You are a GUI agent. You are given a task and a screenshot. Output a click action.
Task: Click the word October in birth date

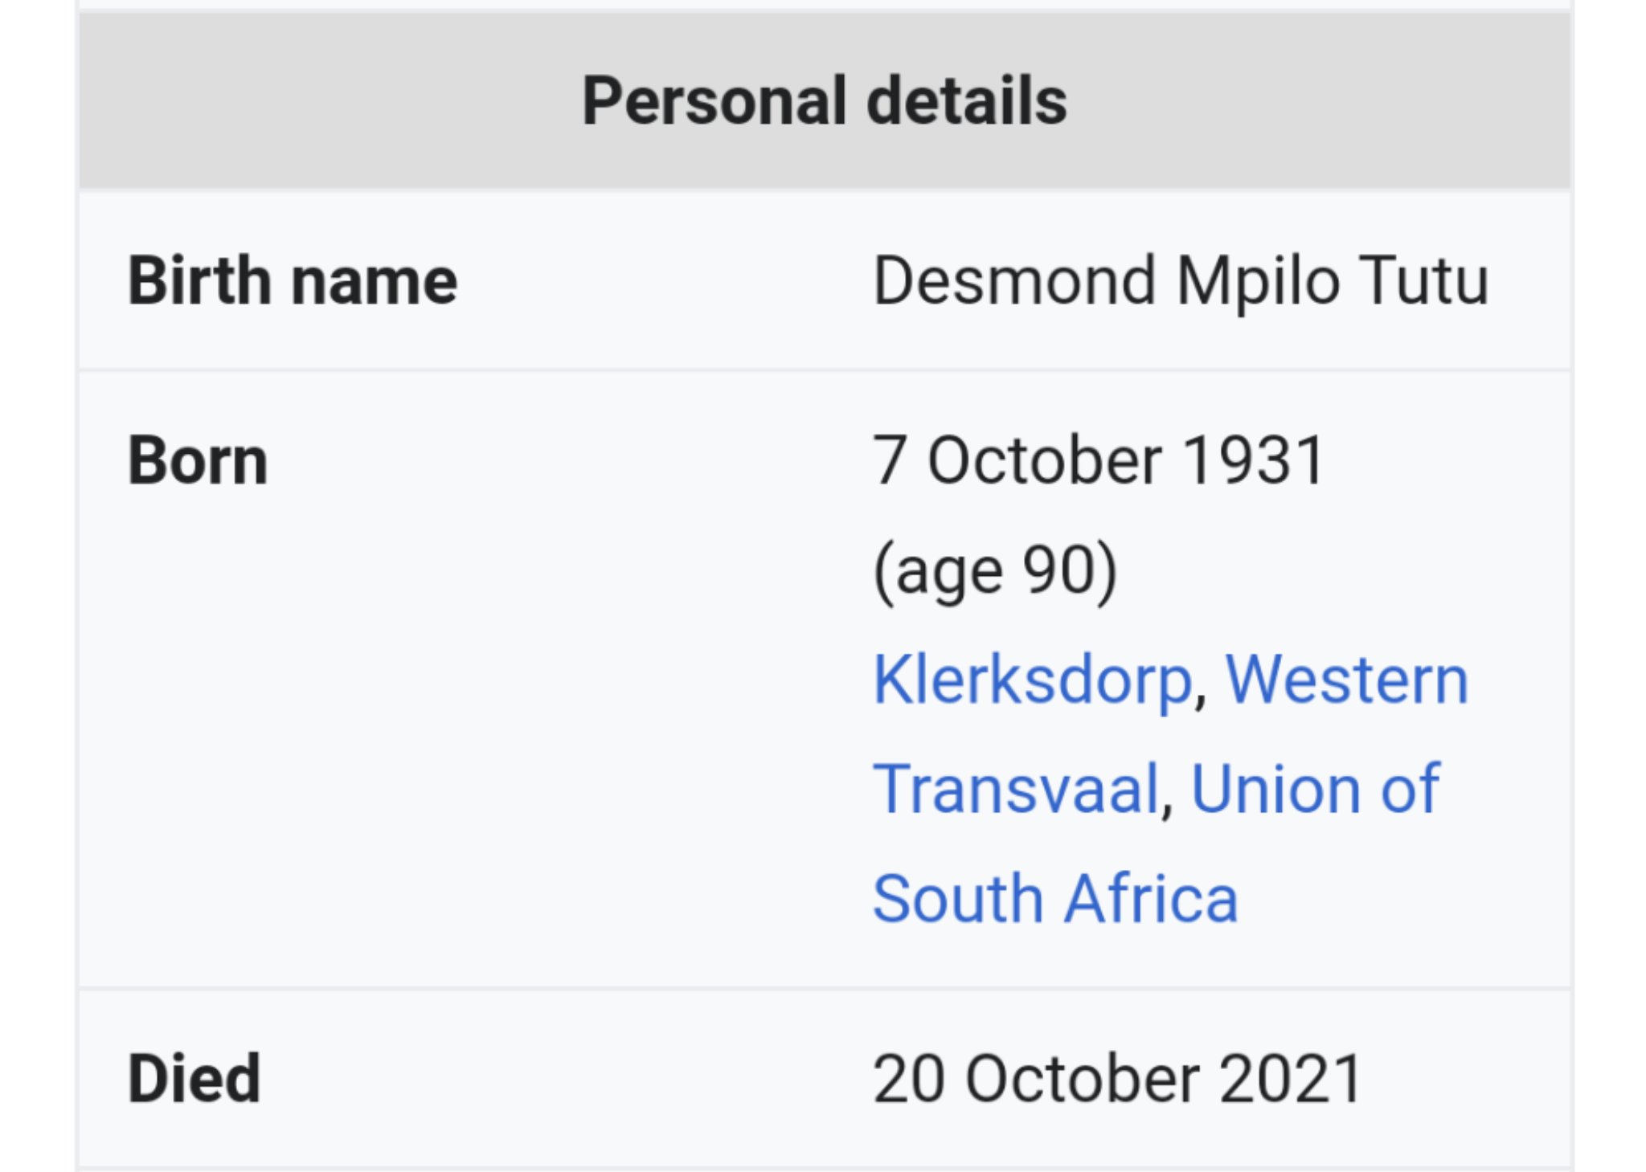tap(1045, 461)
